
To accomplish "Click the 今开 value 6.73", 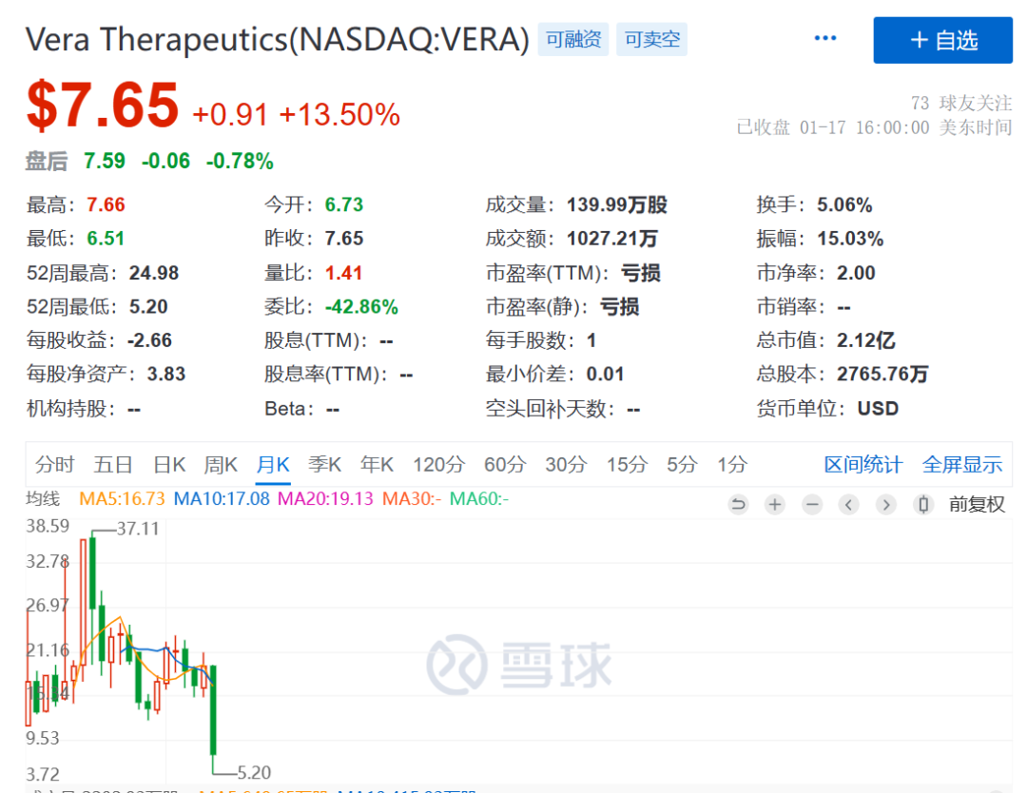I will (x=344, y=205).
